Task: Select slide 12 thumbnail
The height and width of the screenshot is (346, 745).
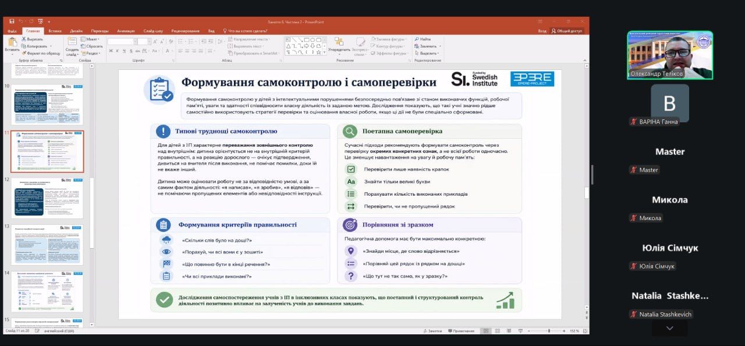Action: tap(47, 197)
